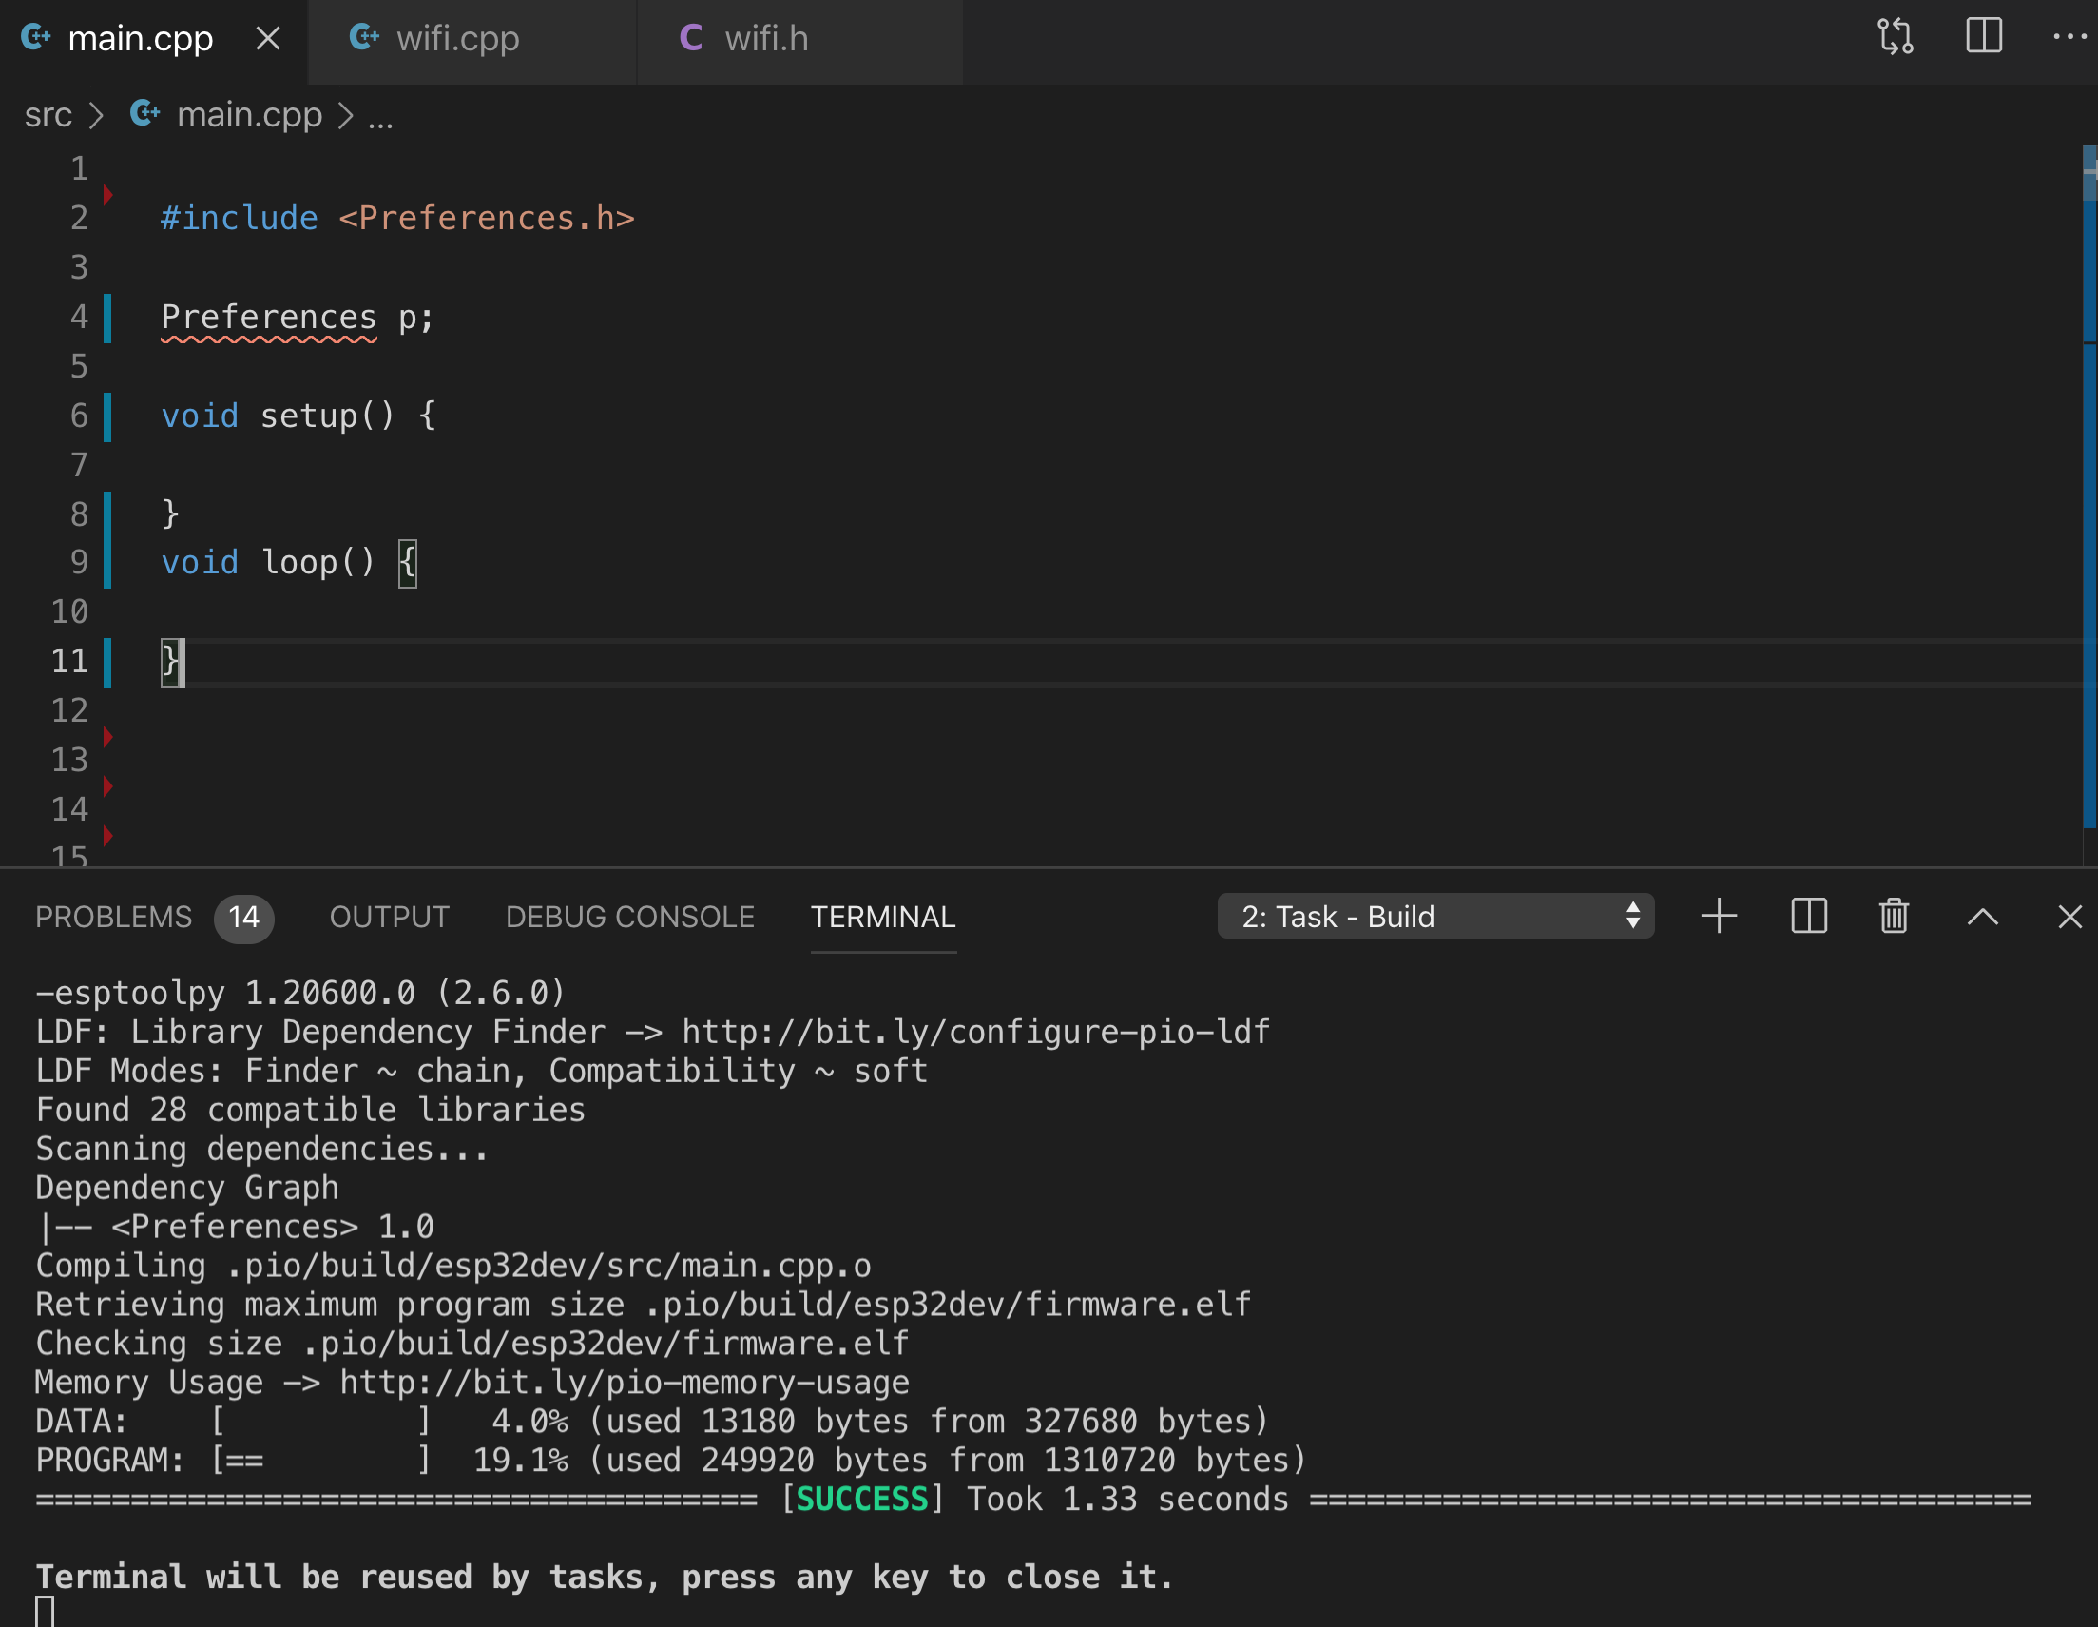Open the bit.ly/configure-pio-ldf link

976,1032
